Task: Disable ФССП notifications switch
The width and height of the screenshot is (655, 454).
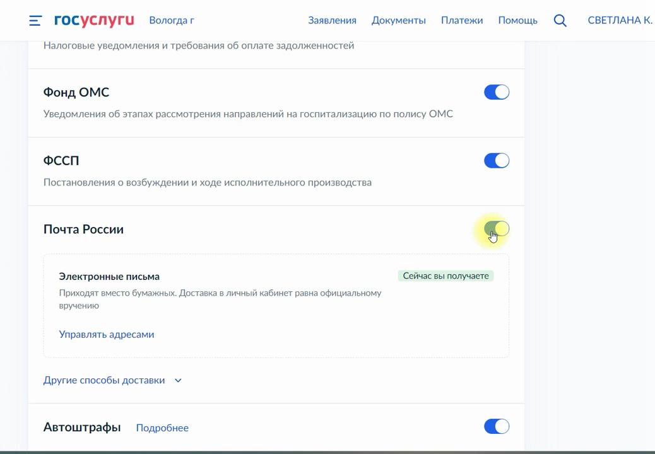Action: click(496, 161)
